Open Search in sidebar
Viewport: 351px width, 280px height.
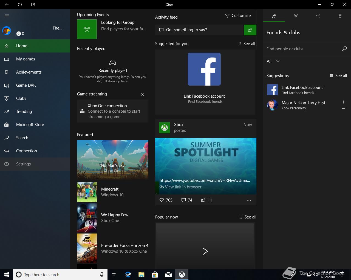coord(35,138)
